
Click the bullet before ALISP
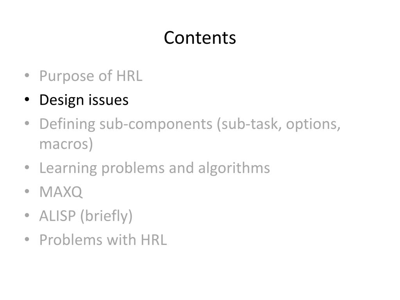pos(27,216)
